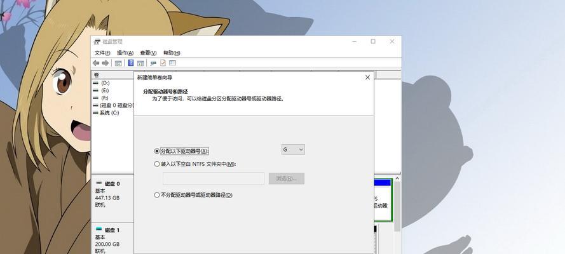Open the 文件(F) menu
The height and width of the screenshot is (254, 565).
(x=102, y=53)
